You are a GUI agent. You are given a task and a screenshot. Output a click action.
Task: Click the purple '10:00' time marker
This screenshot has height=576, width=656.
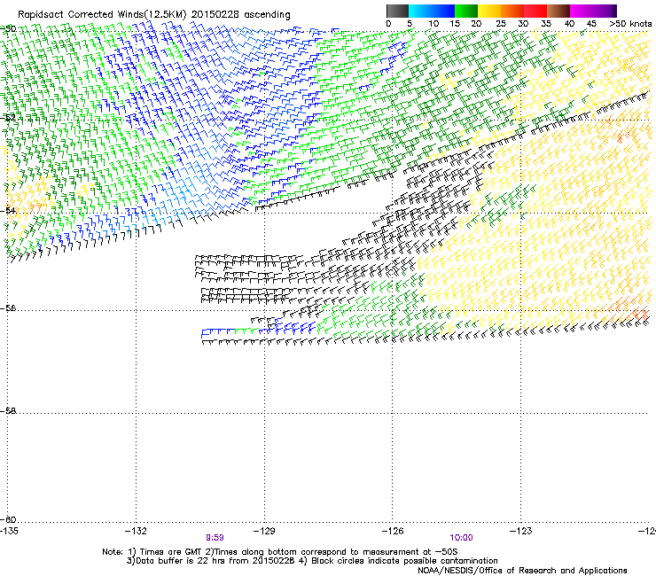pyautogui.click(x=462, y=538)
